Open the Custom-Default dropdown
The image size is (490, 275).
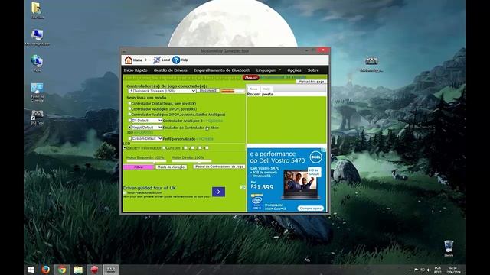pos(146,138)
